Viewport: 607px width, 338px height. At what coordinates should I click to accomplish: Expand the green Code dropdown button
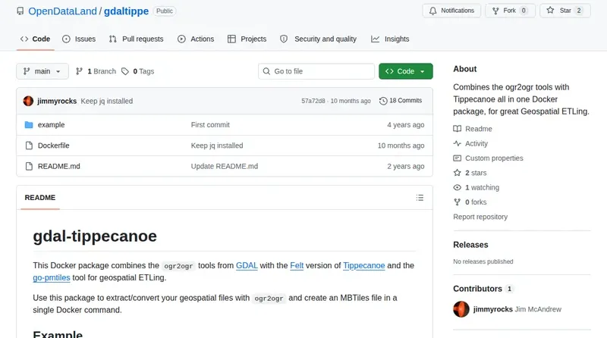point(406,71)
